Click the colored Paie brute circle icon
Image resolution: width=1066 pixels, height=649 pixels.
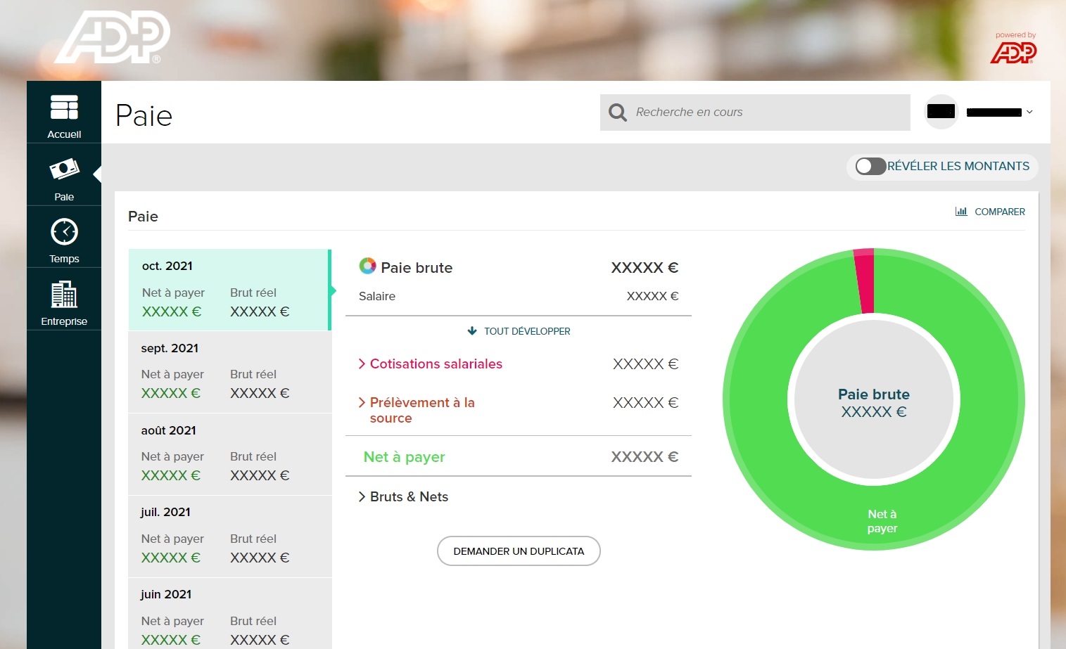(x=367, y=266)
